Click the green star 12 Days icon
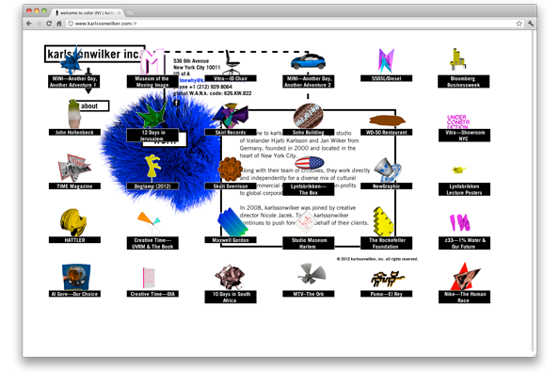560x372 pixels. point(152,115)
